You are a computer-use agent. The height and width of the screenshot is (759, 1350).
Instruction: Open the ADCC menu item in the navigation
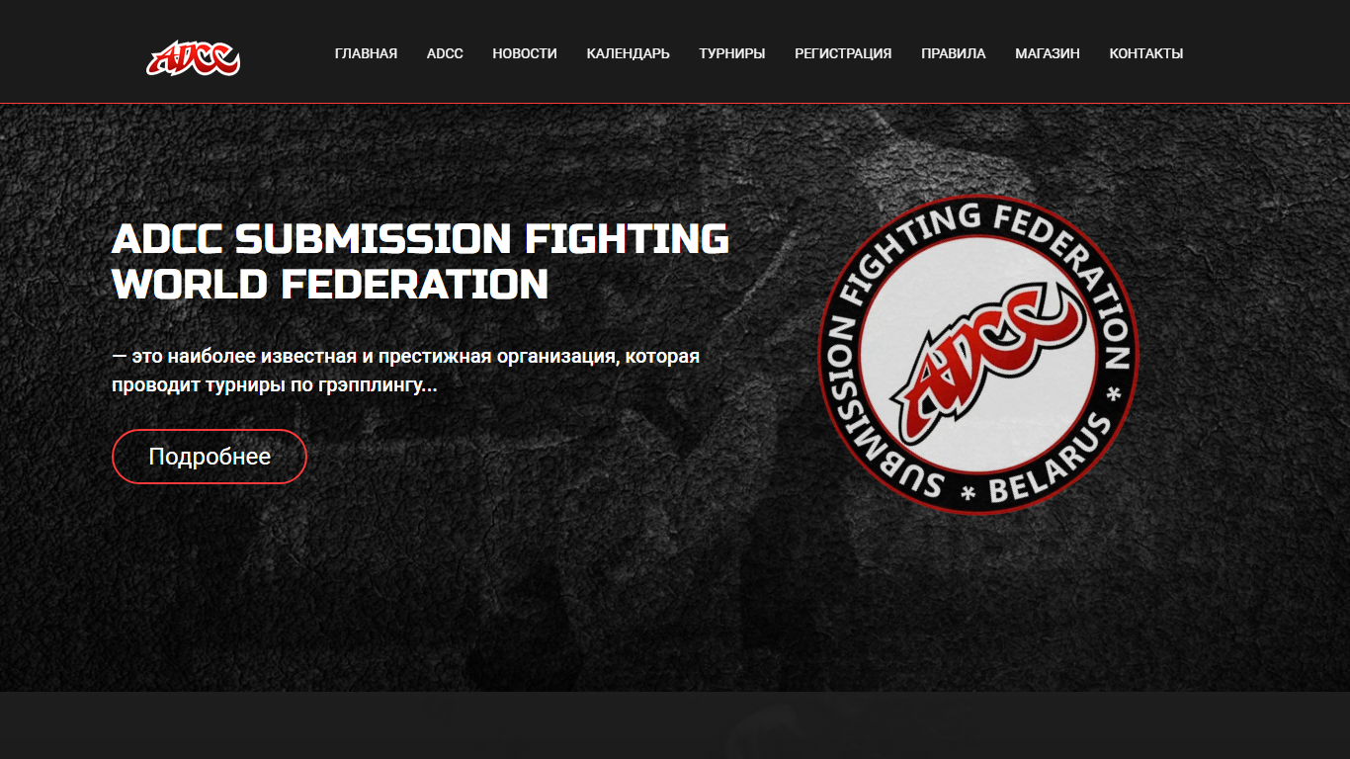445,53
